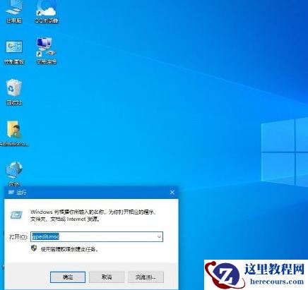This screenshot has width=308, height=290.
Task: Expand the Open combo box dropdown arrow
Action: pos(159,236)
